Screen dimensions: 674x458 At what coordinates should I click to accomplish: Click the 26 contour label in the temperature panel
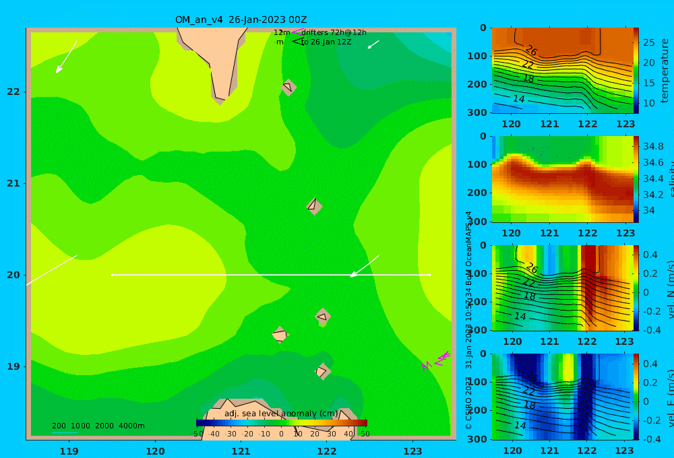click(531, 52)
